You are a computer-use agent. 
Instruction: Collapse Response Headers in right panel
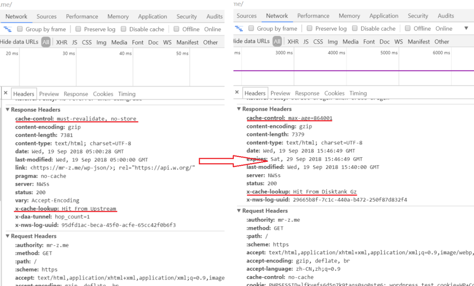(239, 109)
